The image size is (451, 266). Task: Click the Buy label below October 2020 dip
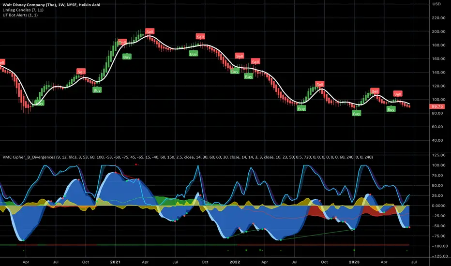tap(97, 90)
